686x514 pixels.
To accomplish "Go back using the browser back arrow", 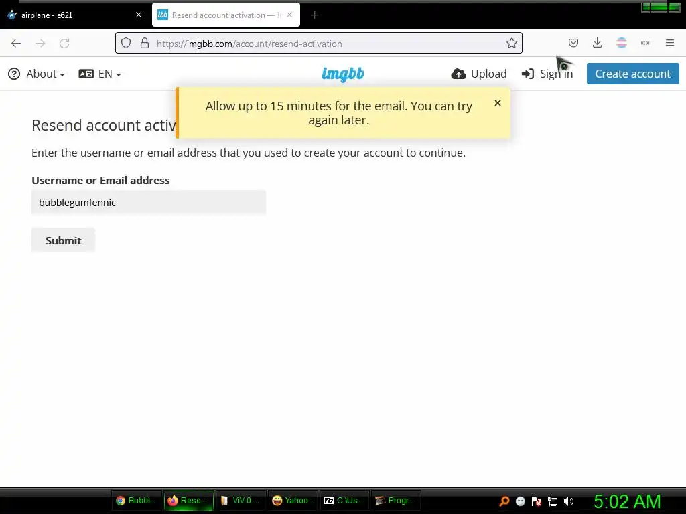I will click(x=16, y=44).
